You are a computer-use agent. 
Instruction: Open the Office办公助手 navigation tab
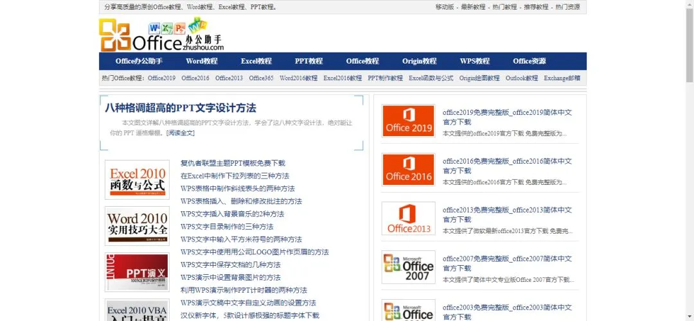[x=139, y=61]
